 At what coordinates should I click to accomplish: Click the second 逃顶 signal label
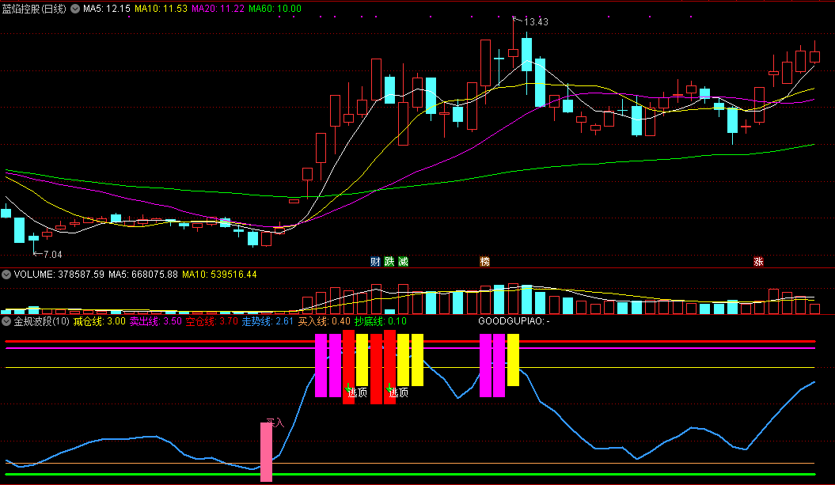point(398,392)
